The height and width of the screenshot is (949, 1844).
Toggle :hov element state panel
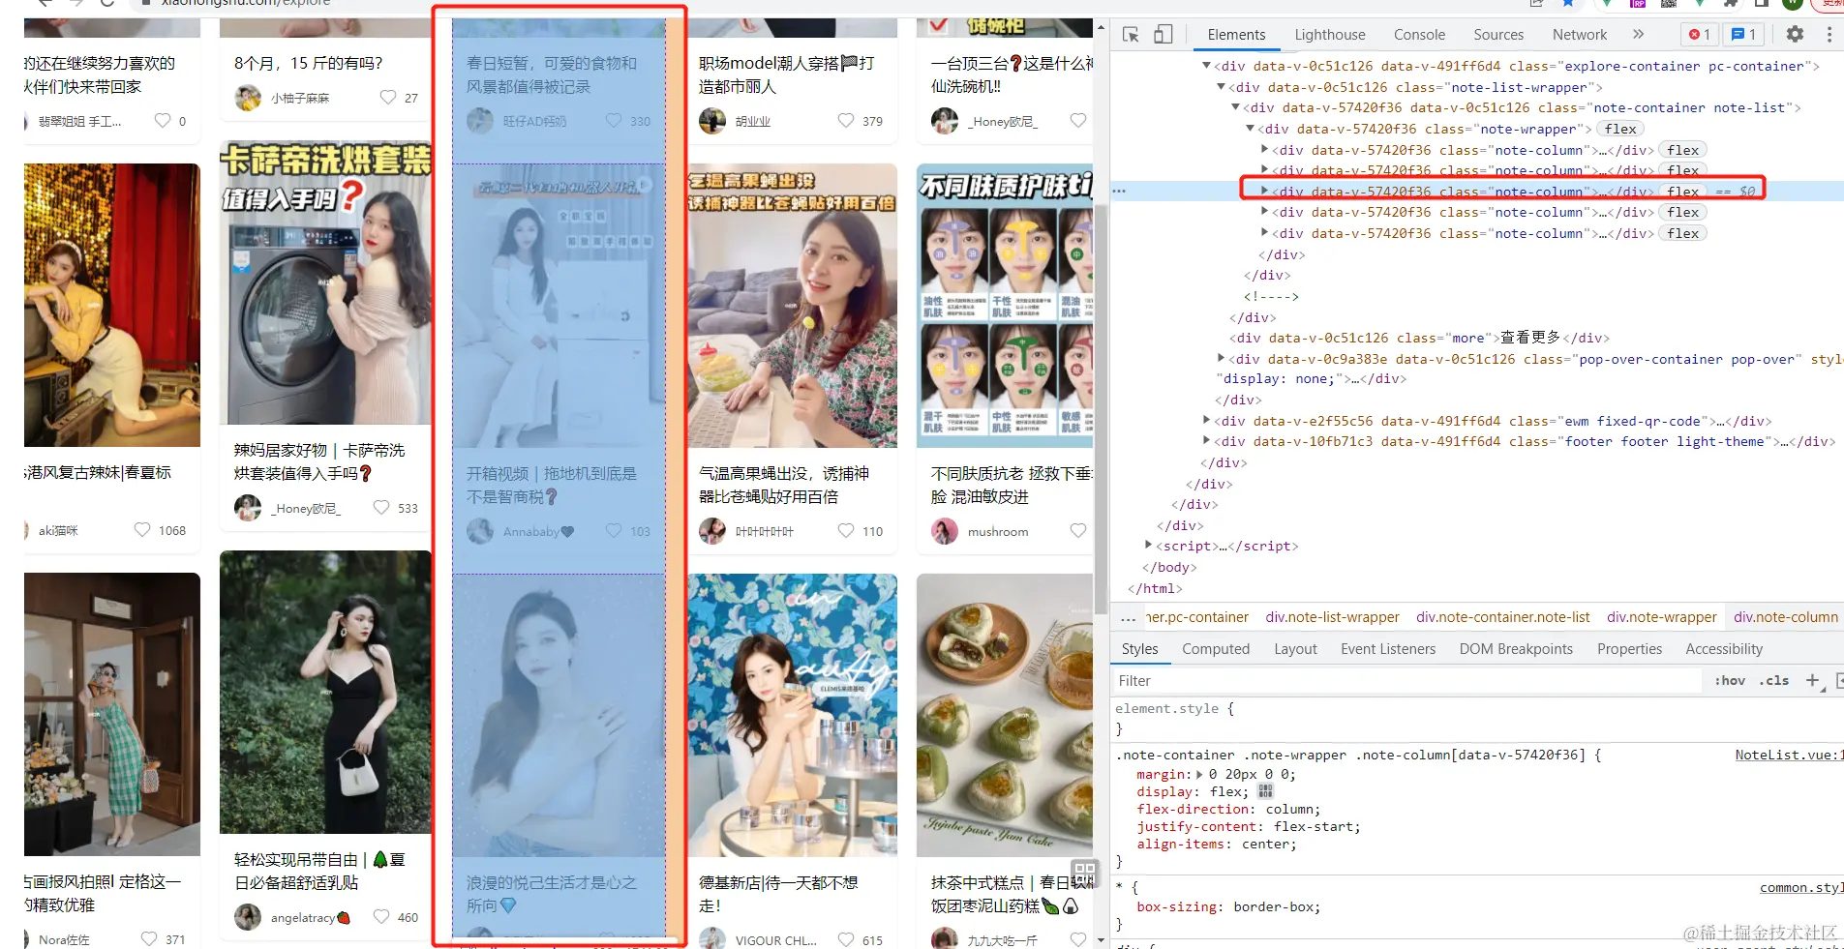(x=1730, y=680)
